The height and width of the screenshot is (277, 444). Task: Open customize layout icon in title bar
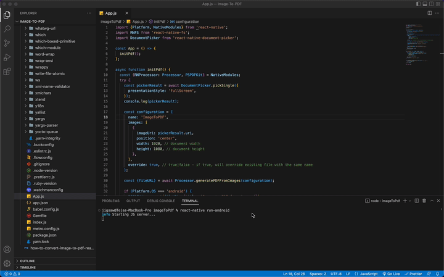point(438,4)
